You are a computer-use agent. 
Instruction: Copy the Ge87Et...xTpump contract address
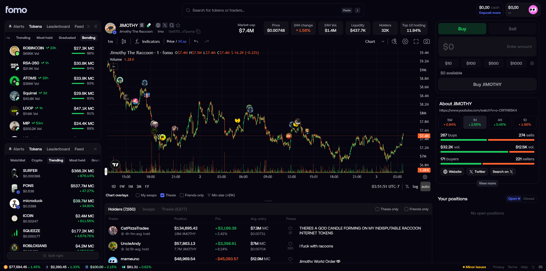pyautogui.click(x=198, y=31)
